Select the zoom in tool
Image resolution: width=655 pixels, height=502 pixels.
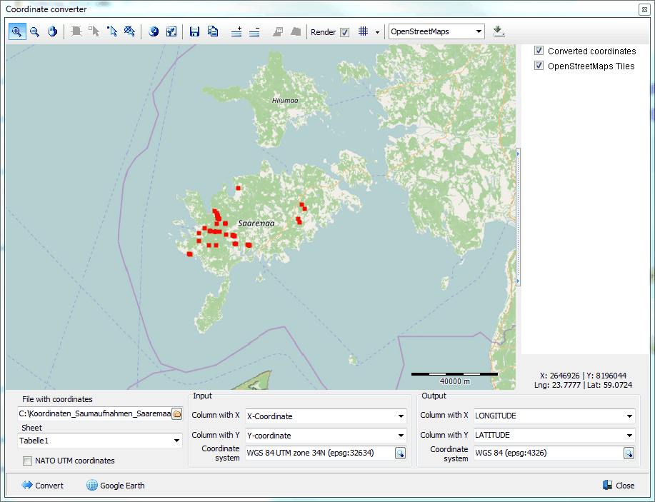(x=16, y=31)
